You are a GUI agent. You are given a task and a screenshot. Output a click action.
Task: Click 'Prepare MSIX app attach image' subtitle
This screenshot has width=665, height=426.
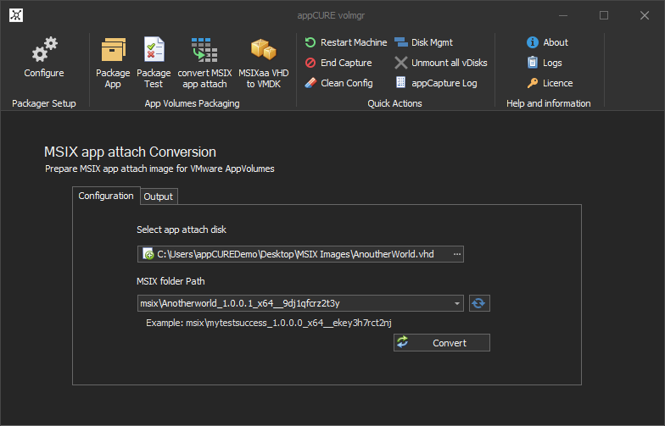coord(159,169)
